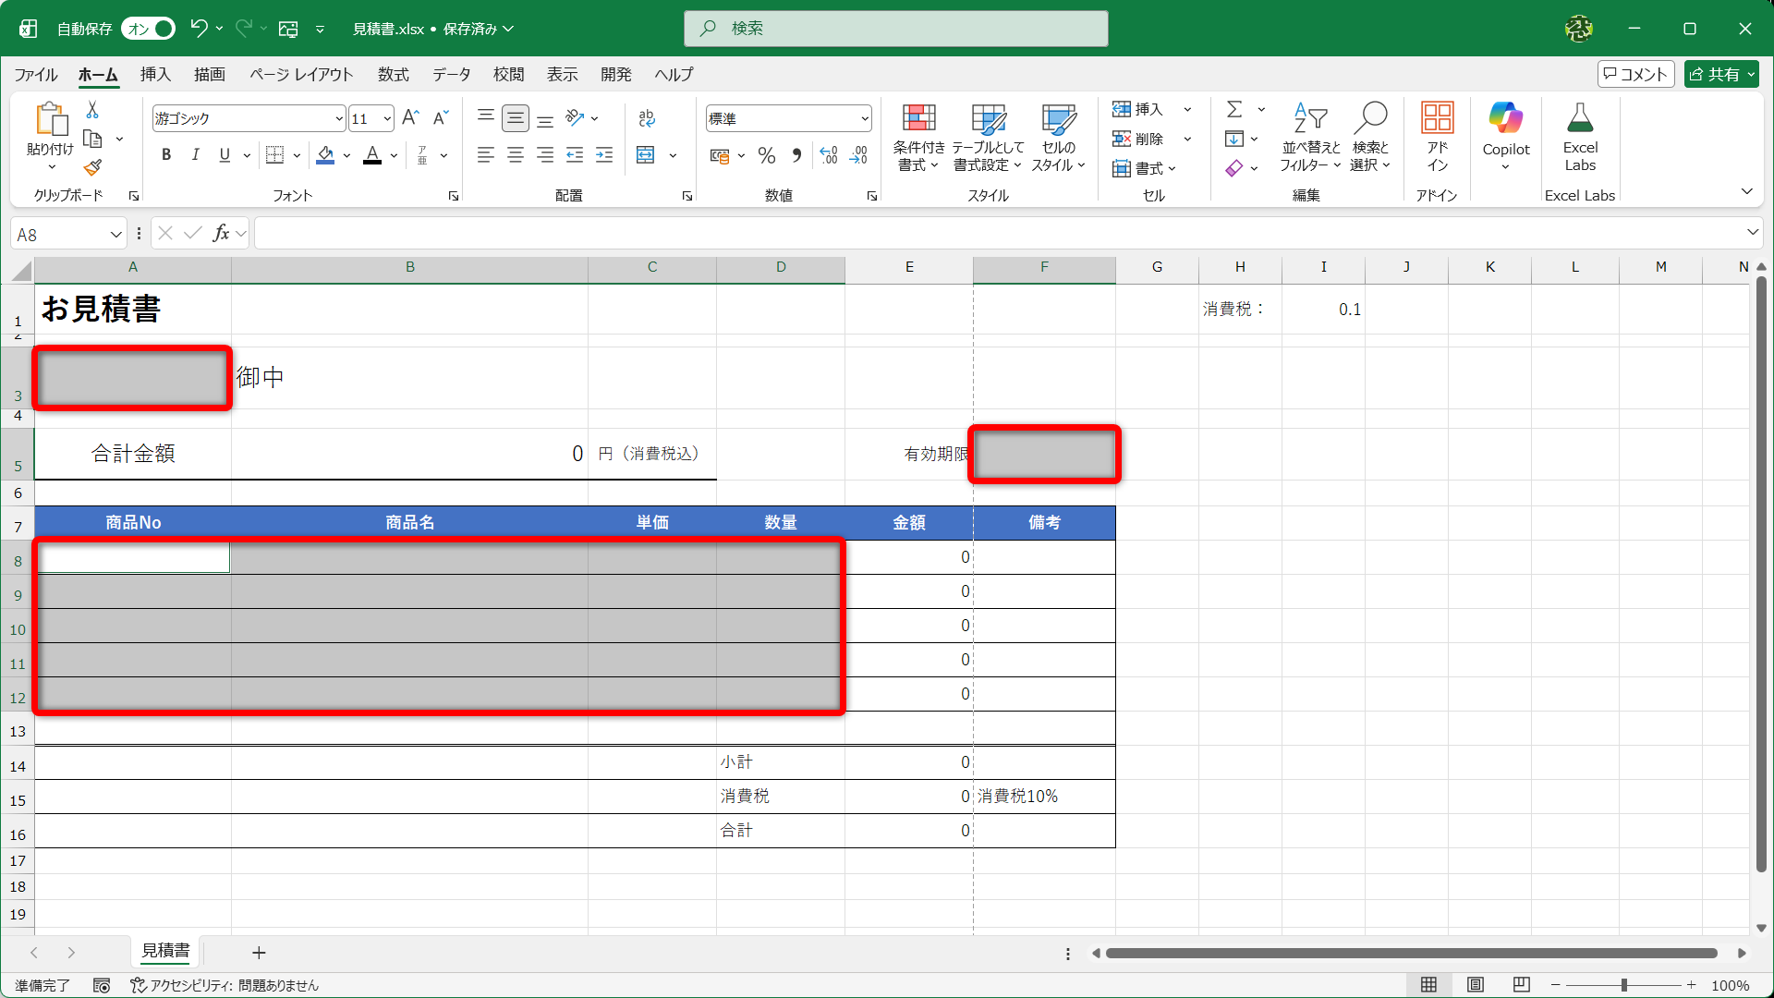The width and height of the screenshot is (1774, 998).
Task: Click the Format Painter brush icon
Action: click(x=92, y=168)
